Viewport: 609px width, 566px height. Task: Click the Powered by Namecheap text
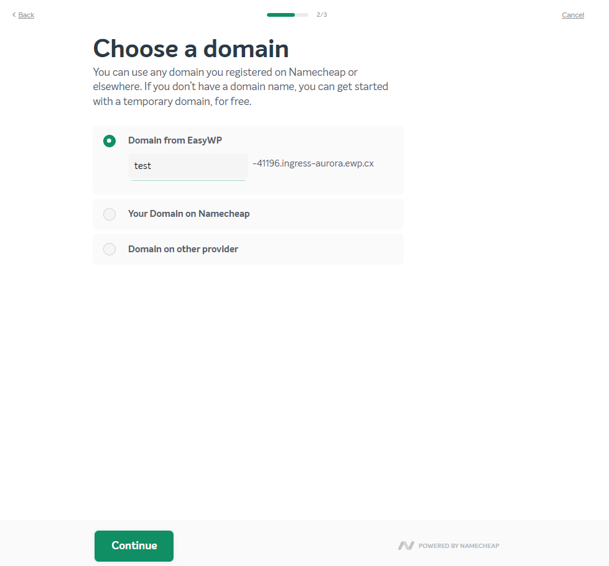point(458,546)
